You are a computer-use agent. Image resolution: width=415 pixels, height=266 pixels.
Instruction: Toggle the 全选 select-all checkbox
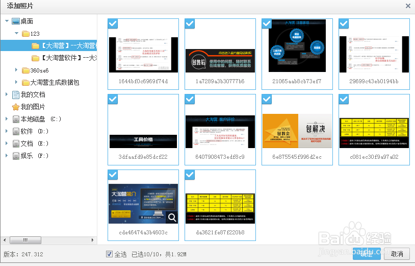coord(109,254)
